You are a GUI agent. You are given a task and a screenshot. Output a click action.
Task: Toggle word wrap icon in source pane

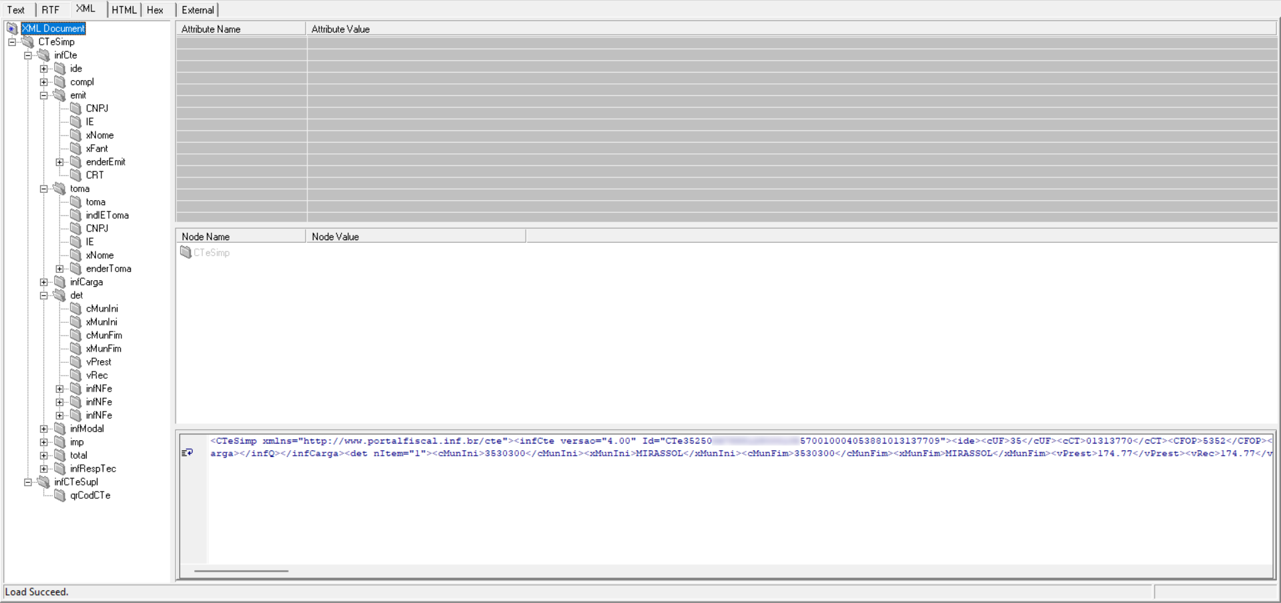click(x=187, y=453)
